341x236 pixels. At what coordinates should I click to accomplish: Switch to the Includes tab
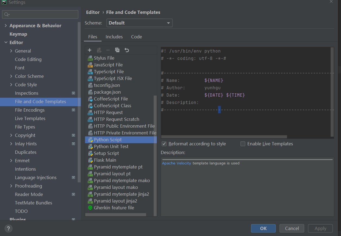(x=114, y=37)
